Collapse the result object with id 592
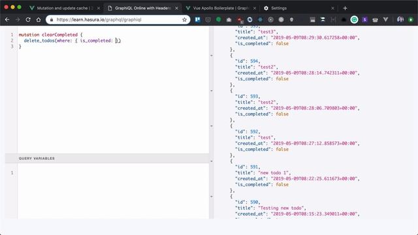Viewport: 418px width, 235px height. tap(212, 126)
